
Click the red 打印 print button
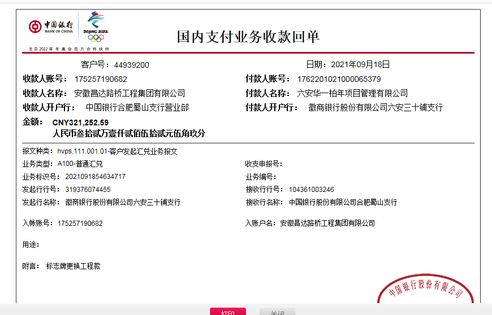[x=227, y=312]
